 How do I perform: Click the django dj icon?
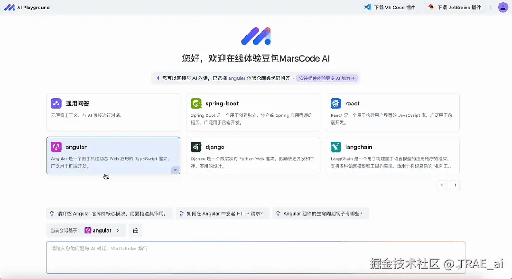(196, 147)
